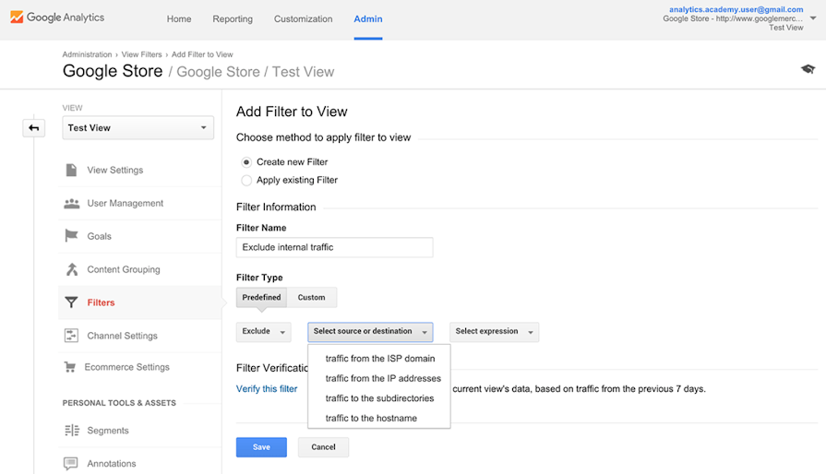Click the Google Analytics logo icon
826x474 pixels.
point(17,18)
